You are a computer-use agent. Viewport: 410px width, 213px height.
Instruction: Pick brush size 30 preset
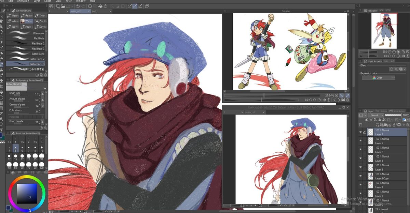(x=41, y=156)
